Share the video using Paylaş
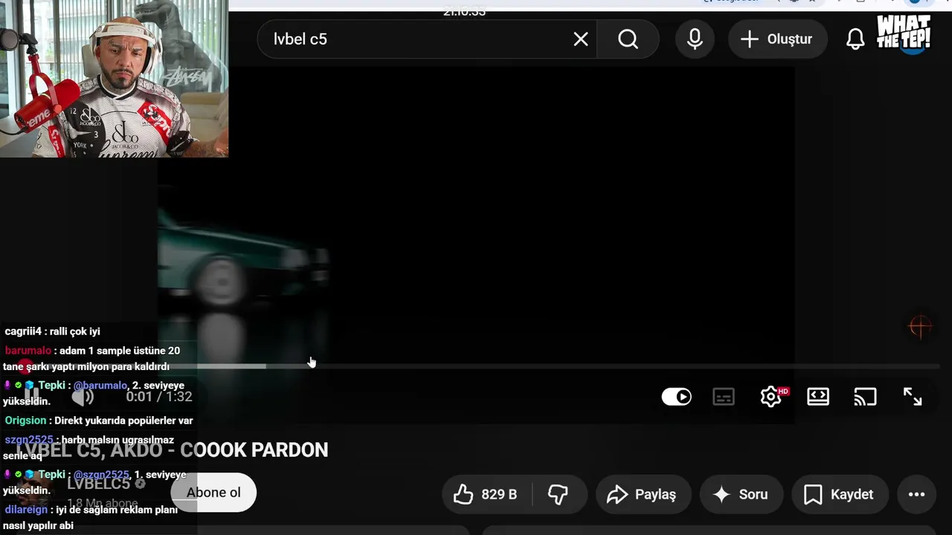Screen dimensions: 952x535 tap(643, 494)
